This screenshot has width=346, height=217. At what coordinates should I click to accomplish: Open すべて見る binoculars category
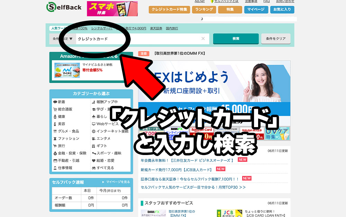(x=93, y=168)
